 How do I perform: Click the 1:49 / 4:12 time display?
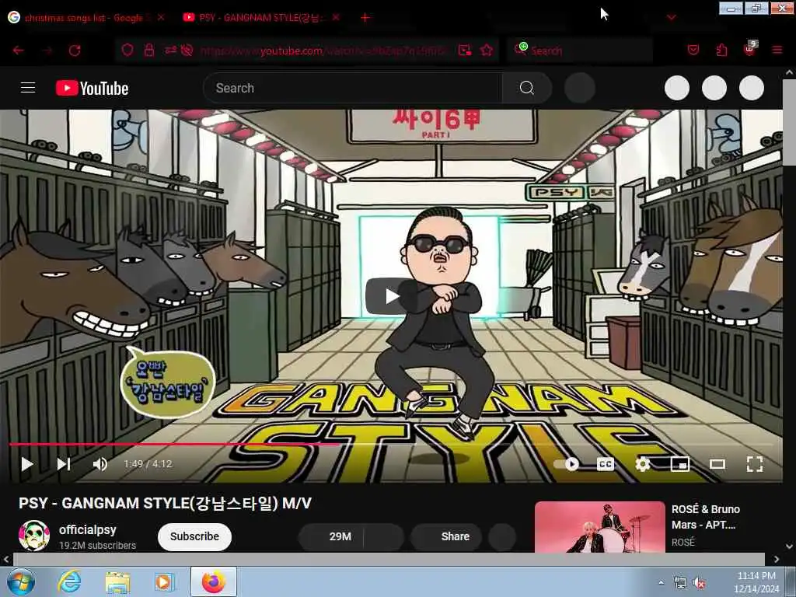[x=148, y=464]
